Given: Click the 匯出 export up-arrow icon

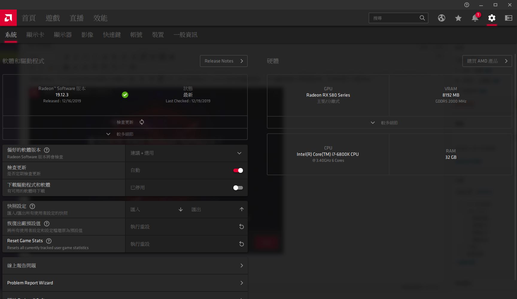Looking at the screenshot, I should pos(242,209).
